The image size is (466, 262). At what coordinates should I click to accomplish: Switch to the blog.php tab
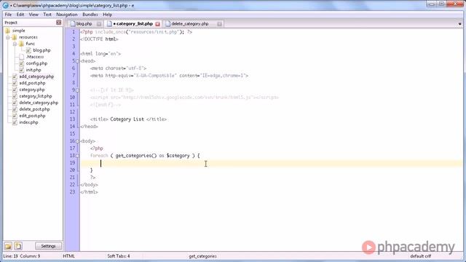click(84, 24)
